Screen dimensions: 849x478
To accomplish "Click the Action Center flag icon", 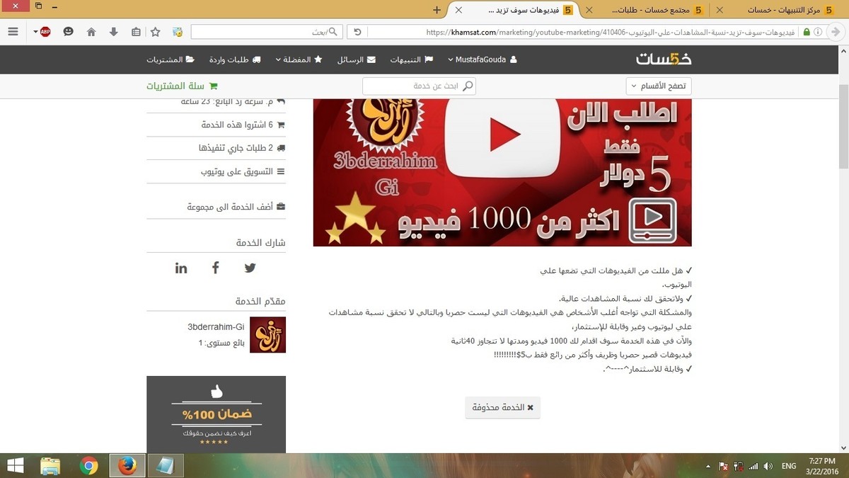I will (x=724, y=466).
